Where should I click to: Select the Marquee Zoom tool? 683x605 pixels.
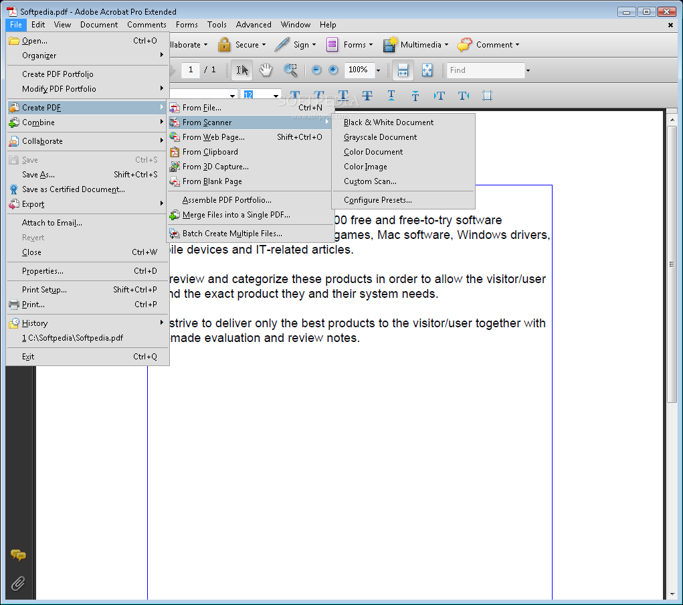[x=290, y=70]
